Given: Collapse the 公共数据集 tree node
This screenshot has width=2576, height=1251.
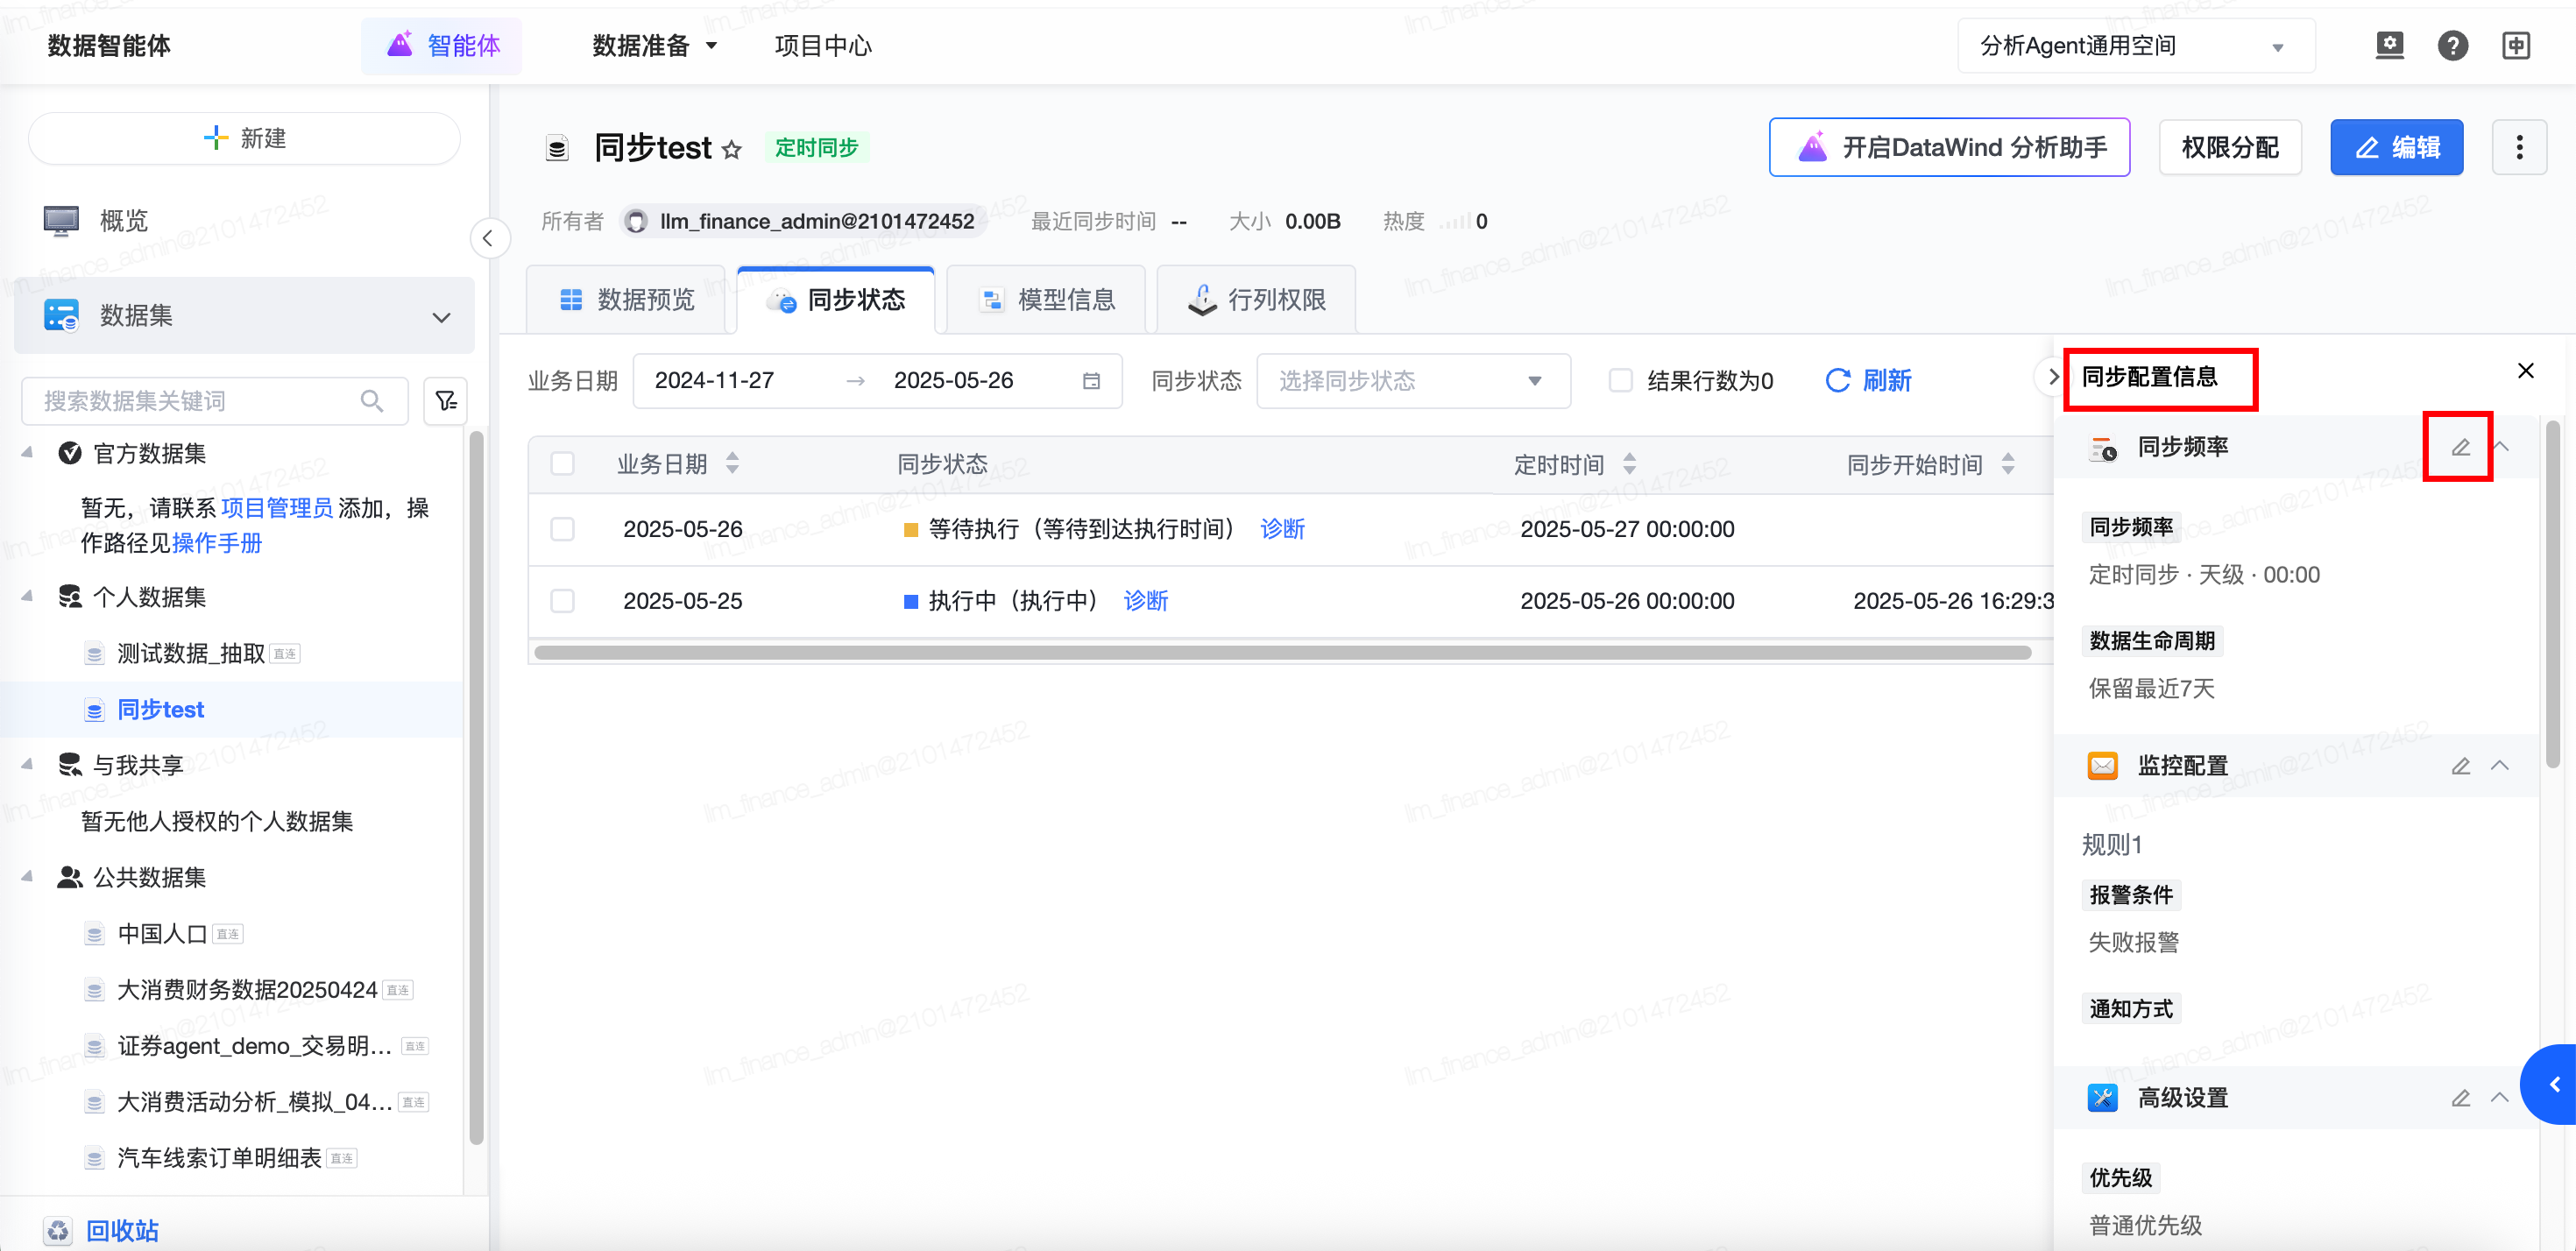Looking at the screenshot, I should coord(27,877).
